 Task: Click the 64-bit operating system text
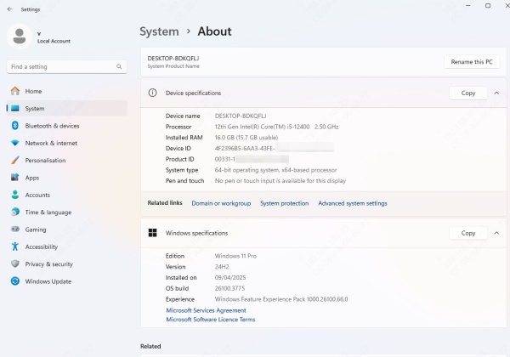275,170
